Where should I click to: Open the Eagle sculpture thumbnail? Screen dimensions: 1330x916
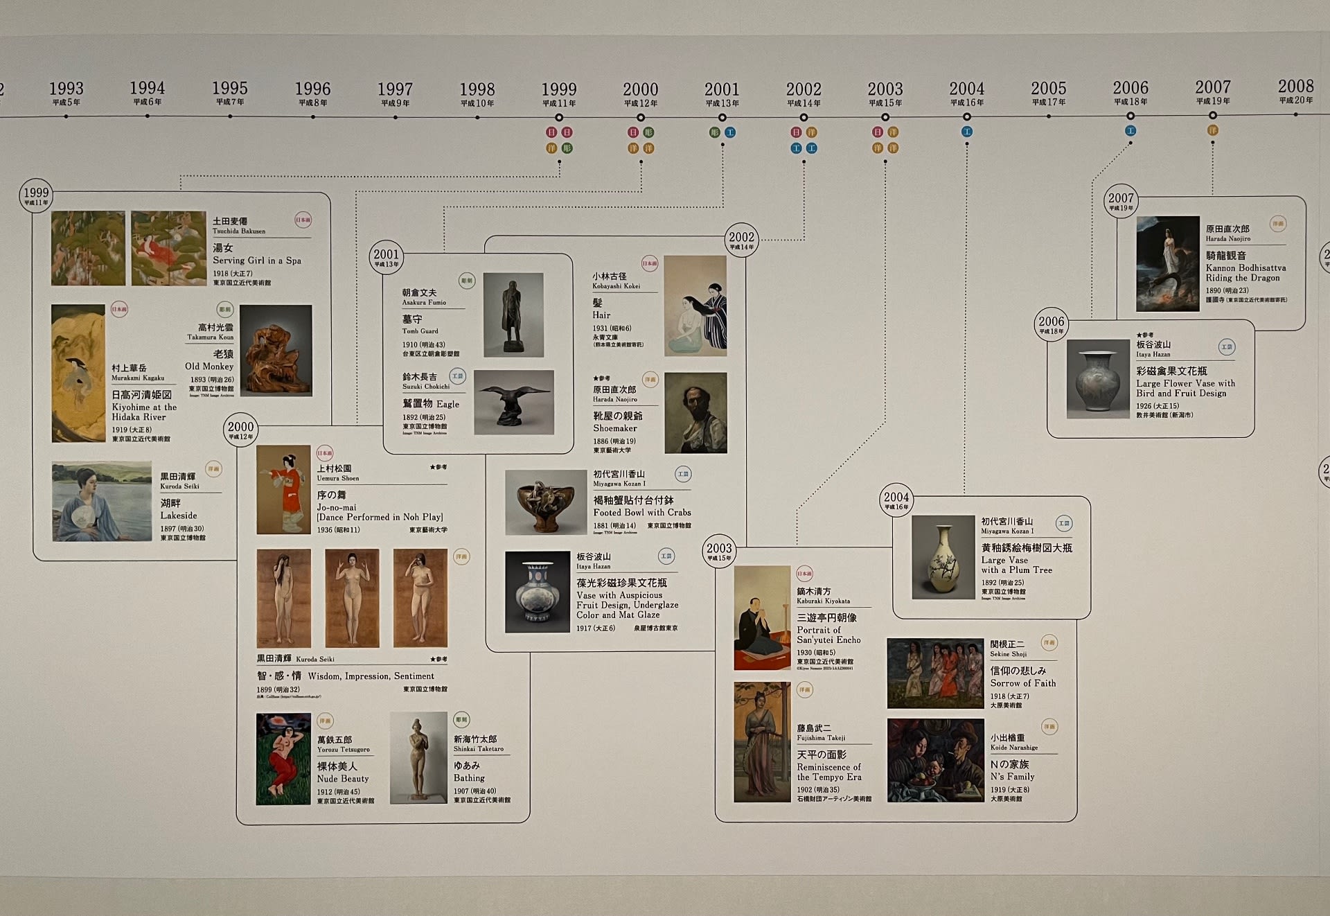point(514,403)
